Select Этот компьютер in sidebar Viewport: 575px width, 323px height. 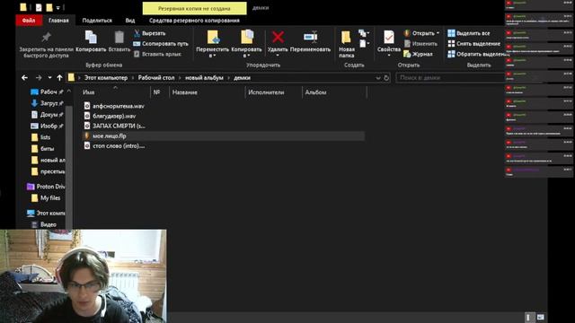(46, 213)
